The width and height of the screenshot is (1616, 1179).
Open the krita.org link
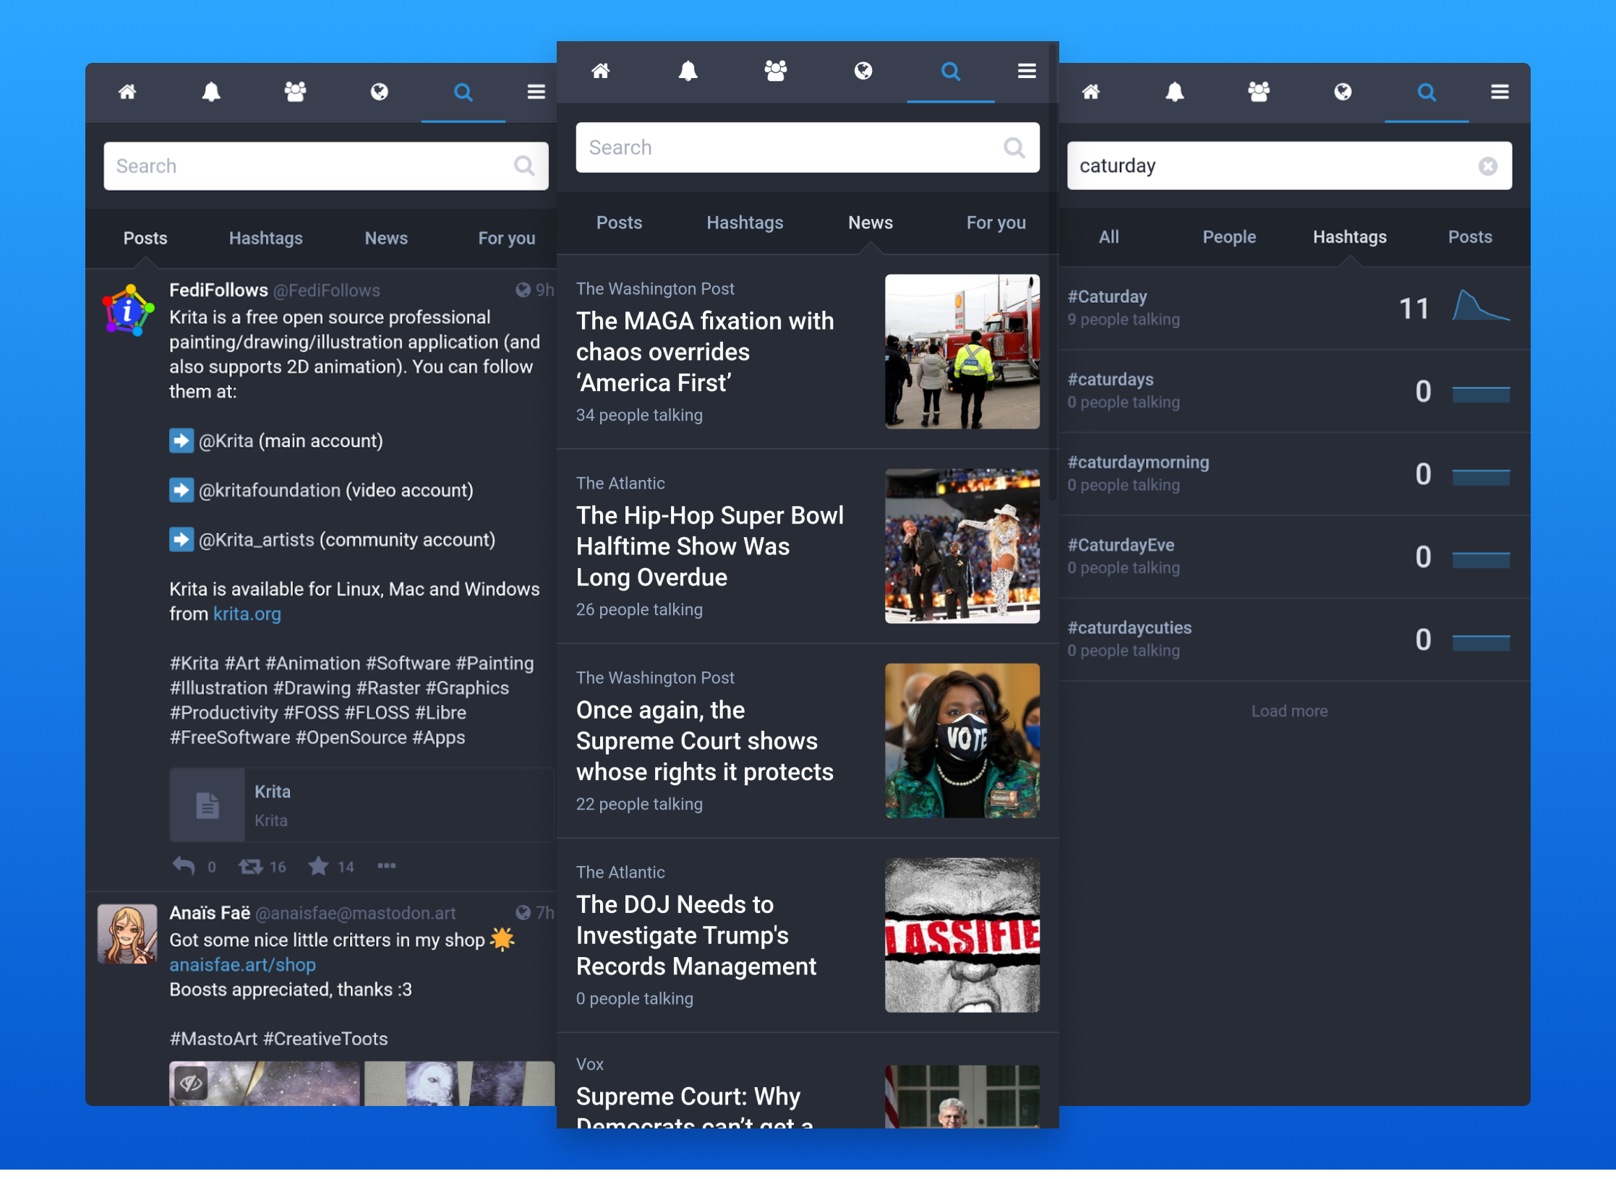pos(247,614)
